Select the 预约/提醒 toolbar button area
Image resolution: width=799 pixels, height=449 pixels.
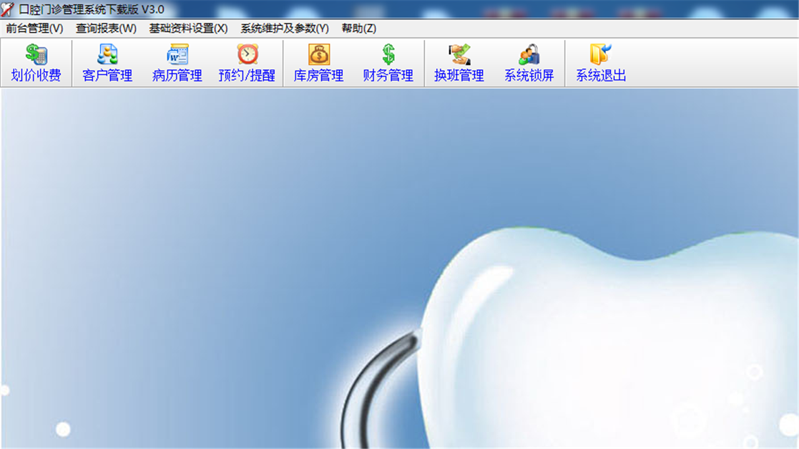[x=247, y=62]
